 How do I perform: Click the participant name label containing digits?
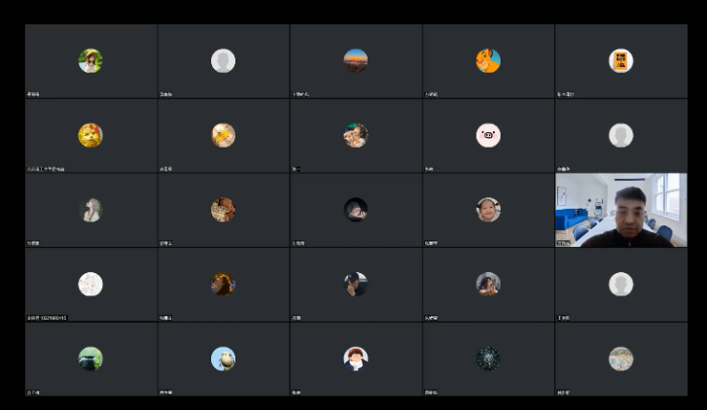tap(48, 318)
